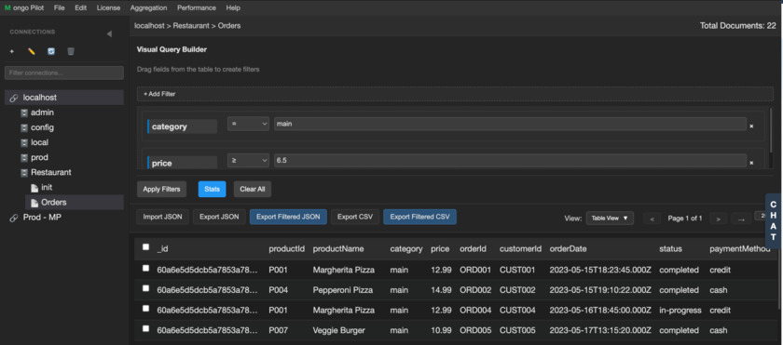Click the Filter connections input field

click(x=64, y=73)
